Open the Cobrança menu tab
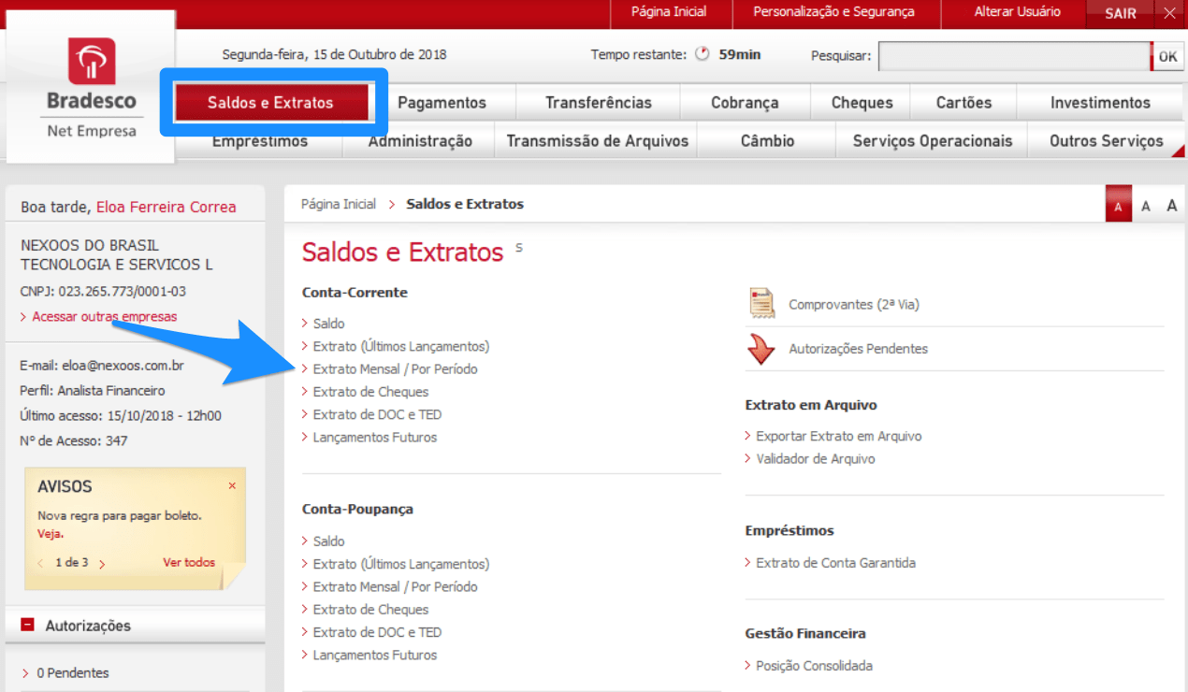Screen dimensions: 1188x692 (745, 103)
